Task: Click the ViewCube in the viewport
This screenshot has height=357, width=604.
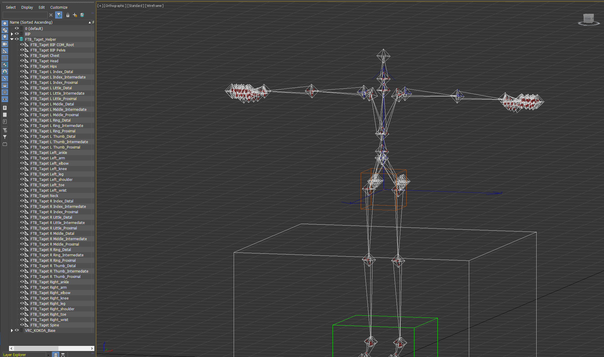Action: point(588,19)
